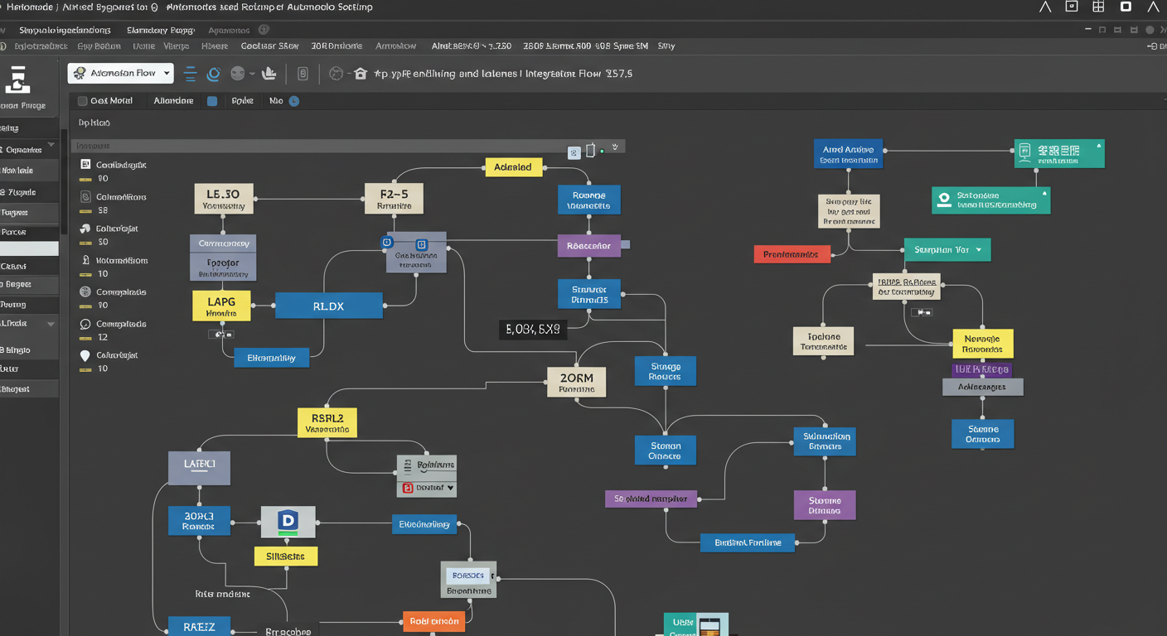The image size is (1167, 636).
Task: Click the D icon node on canvas
Action: click(x=288, y=522)
